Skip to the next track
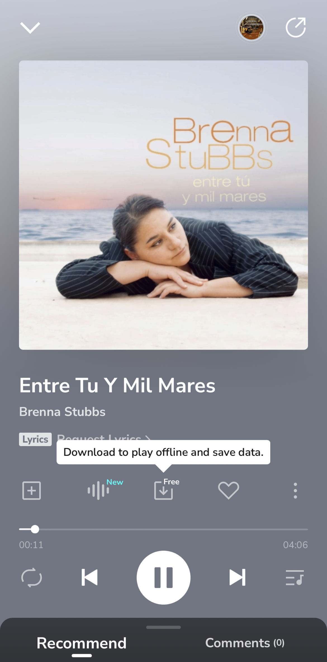This screenshot has height=662, width=327. (x=238, y=577)
